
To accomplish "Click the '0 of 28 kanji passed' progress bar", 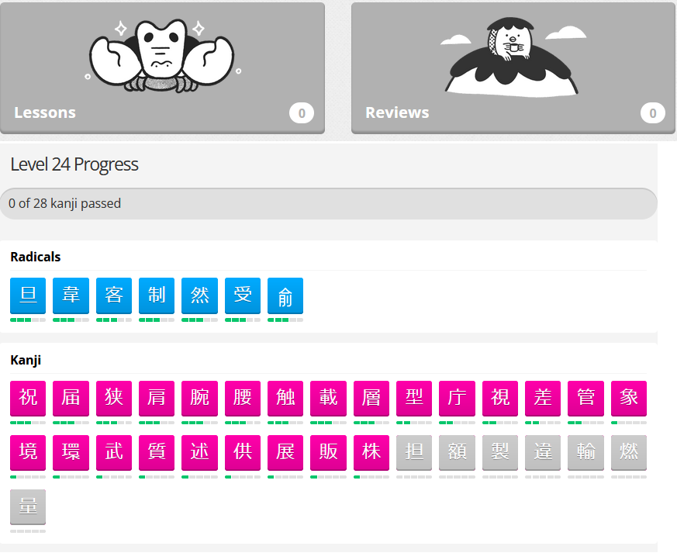I will pos(328,204).
